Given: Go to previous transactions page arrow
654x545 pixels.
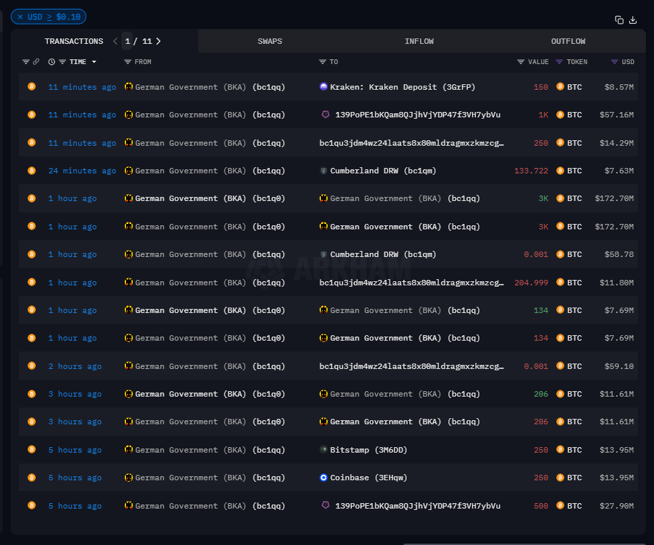Looking at the screenshot, I should pyautogui.click(x=115, y=41).
